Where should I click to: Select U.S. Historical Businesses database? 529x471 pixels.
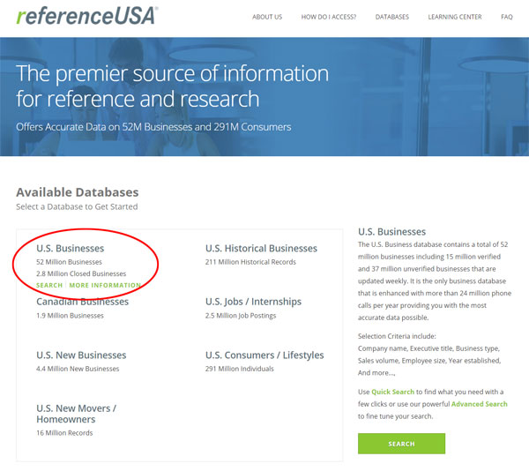[x=261, y=249]
